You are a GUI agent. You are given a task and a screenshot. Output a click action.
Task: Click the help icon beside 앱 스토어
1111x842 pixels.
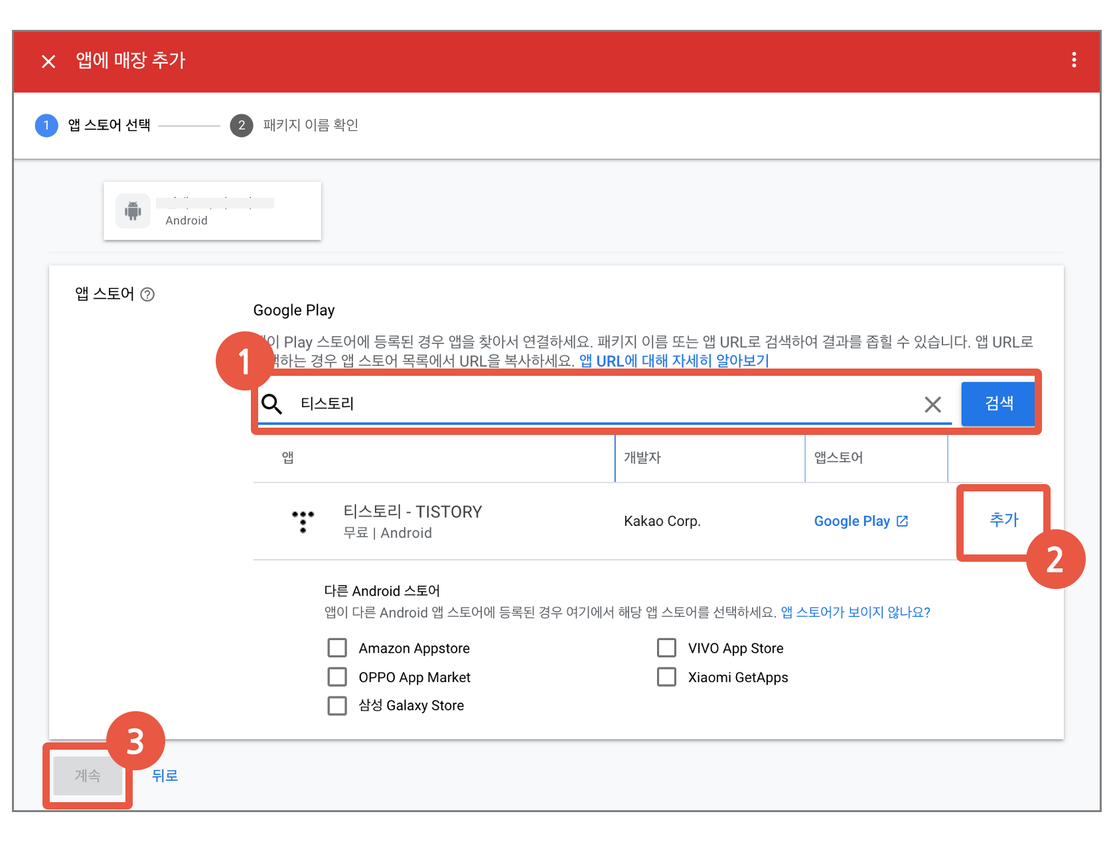coord(148,294)
